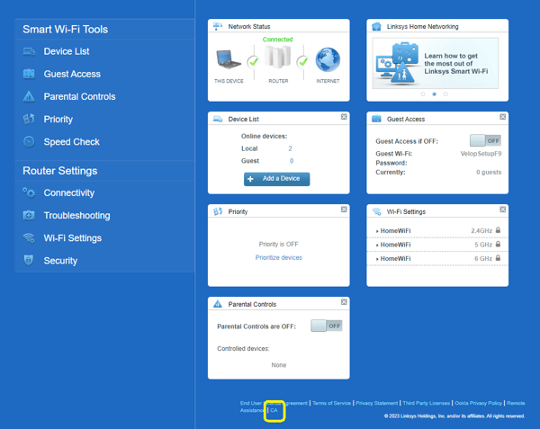Click the lock icon for HomeWiFi 6 GHz
This screenshot has height=429, width=540.
click(x=498, y=258)
